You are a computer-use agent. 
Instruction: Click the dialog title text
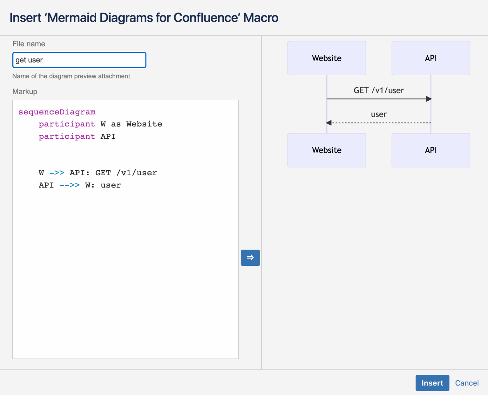pyautogui.click(x=144, y=18)
